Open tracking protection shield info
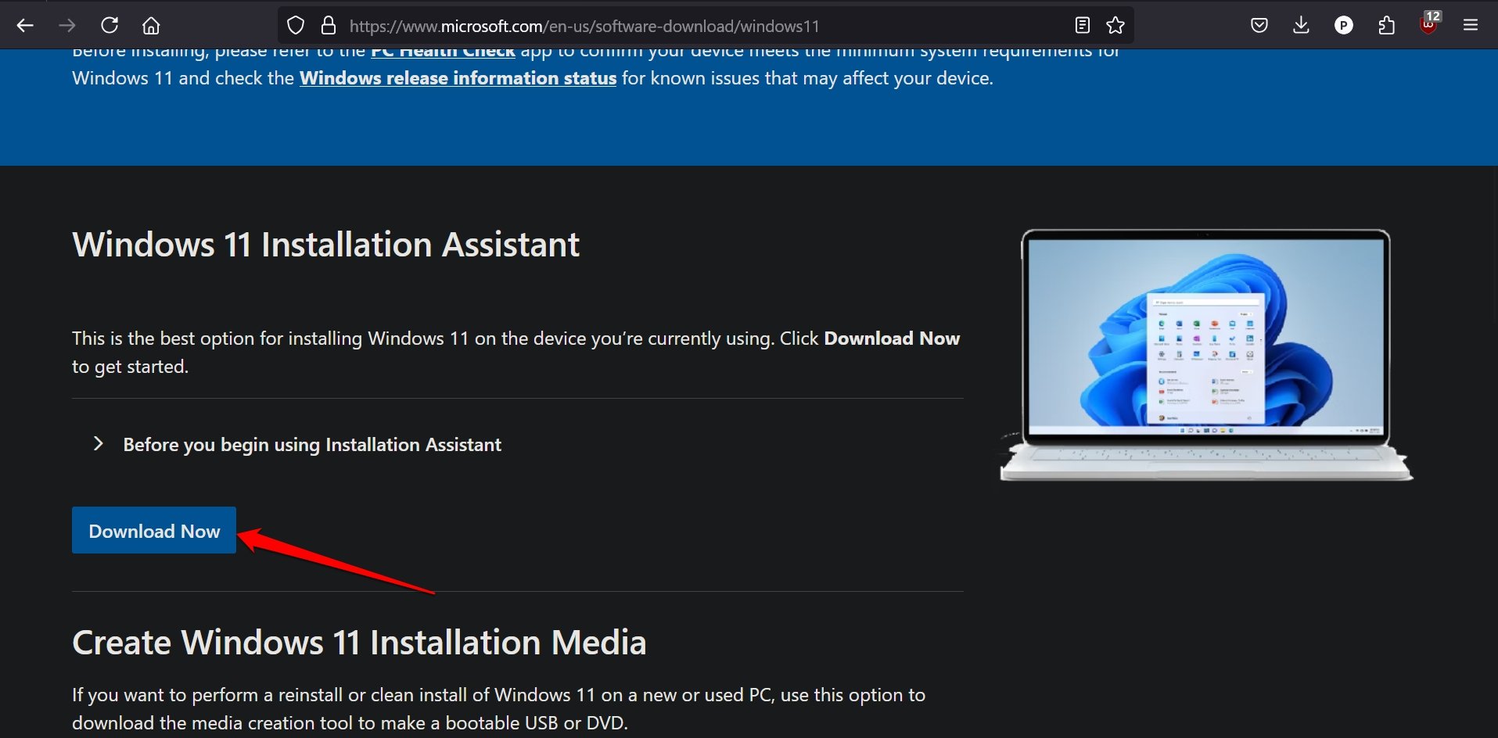Screen dimensions: 1498x738 [296, 26]
